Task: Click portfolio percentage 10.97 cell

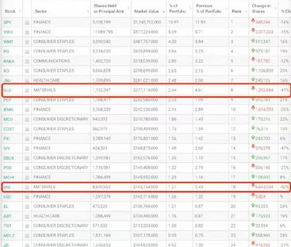Action: coord(173,22)
